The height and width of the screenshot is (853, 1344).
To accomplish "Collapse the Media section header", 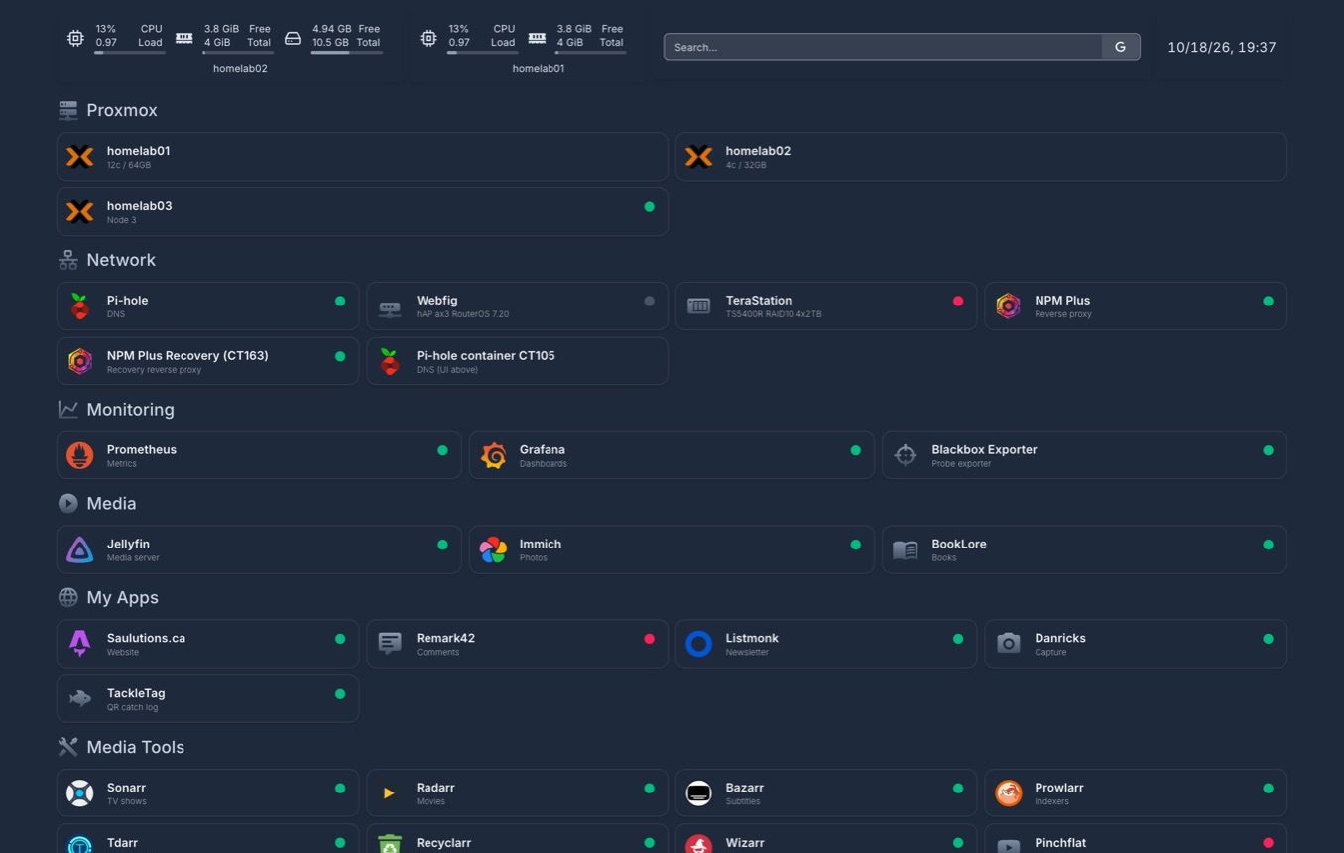I will pyautogui.click(x=97, y=504).
